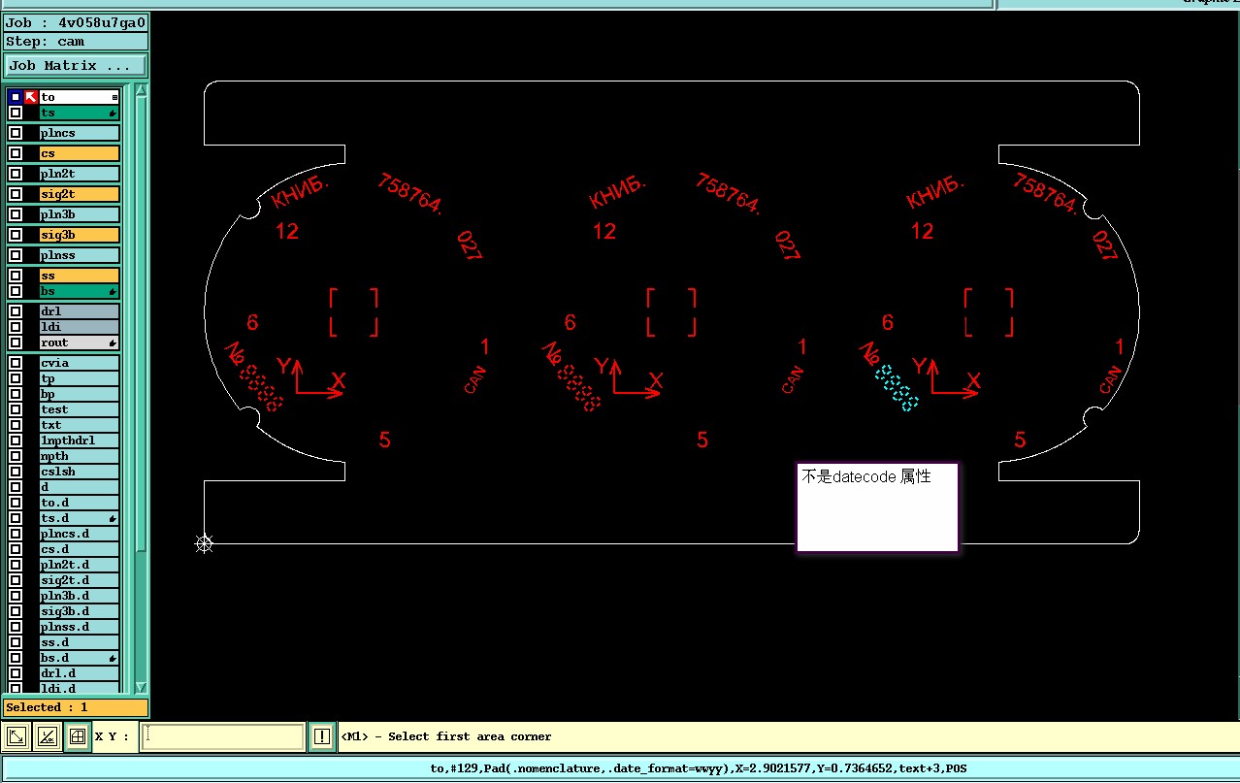Select the txt layer name
The width and height of the screenshot is (1240, 783).
[80, 425]
